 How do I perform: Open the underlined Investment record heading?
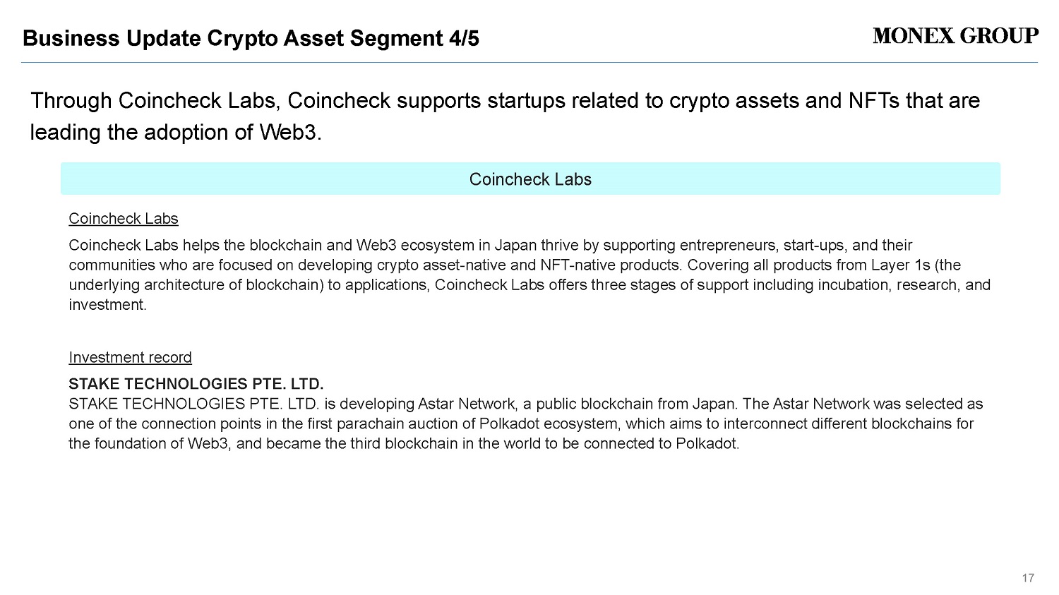130,358
